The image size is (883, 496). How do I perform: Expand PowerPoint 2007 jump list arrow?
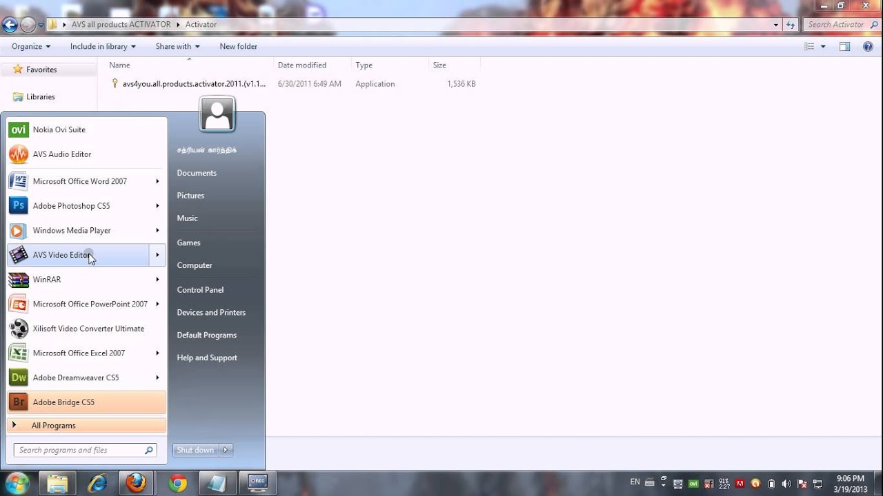click(x=157, y=304)
